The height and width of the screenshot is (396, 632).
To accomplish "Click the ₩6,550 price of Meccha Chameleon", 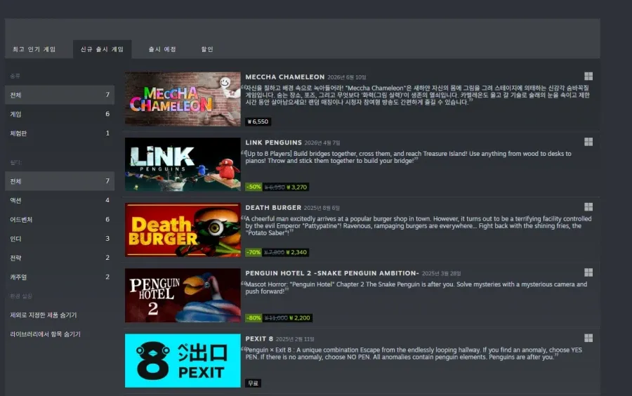I will click(258, 121).
